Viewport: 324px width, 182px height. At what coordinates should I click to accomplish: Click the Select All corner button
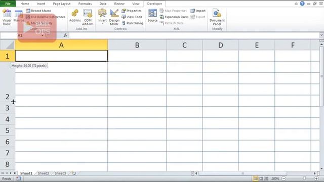[8, 45]
